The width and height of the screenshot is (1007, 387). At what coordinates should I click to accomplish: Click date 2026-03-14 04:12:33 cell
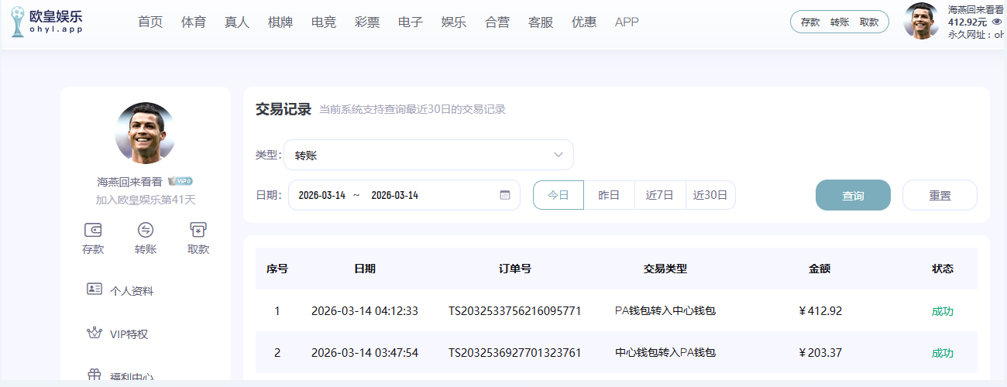pyautogui.click(x=365, y=311)
